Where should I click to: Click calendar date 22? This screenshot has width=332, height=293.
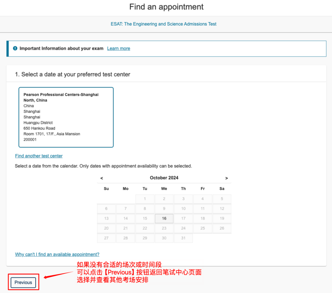145,228
